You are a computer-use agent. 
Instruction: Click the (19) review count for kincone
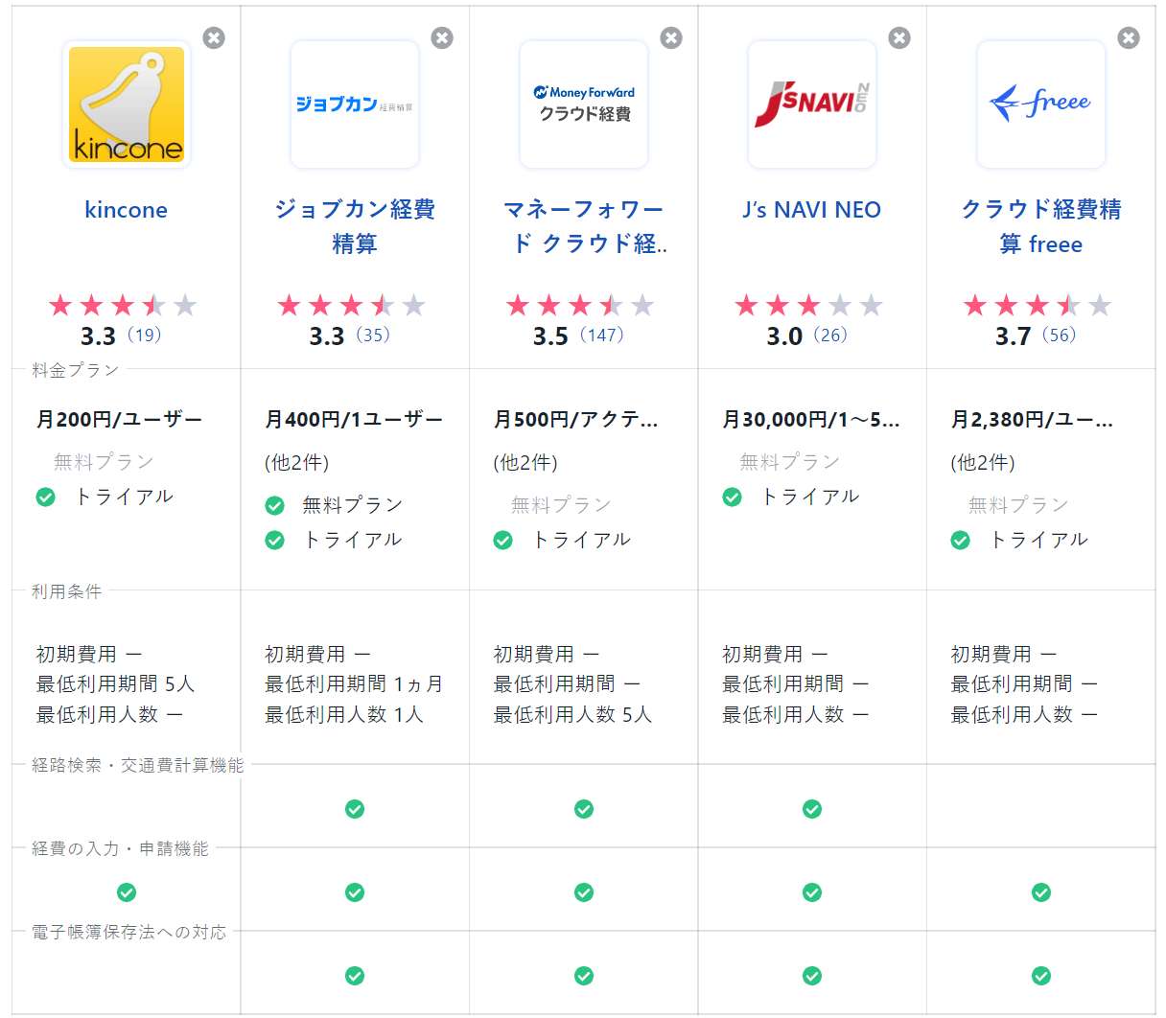[145, 335]
